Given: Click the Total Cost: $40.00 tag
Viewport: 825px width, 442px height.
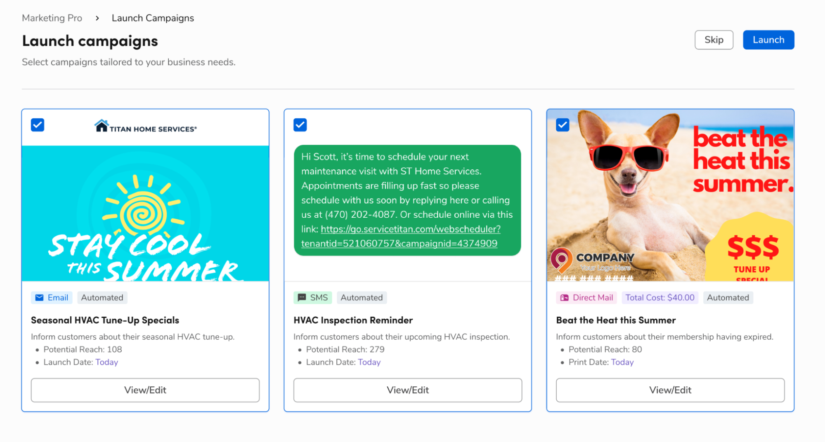Looking at the screenshot, I should coord(660,298).
